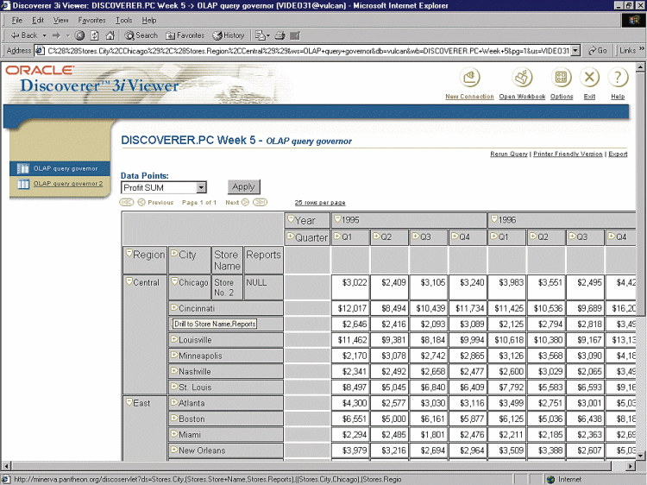This screenshot has width=647, height=485.
Task: Expand the Atlanta city row
Action: pyautogui.click(x=174, y=401)
